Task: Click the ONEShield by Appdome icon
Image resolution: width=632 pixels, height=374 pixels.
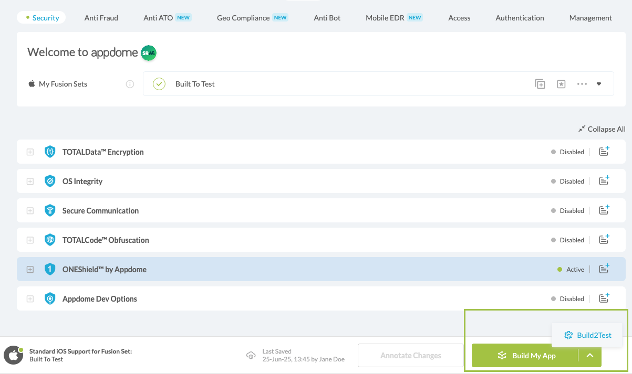Action: (50, 269)
